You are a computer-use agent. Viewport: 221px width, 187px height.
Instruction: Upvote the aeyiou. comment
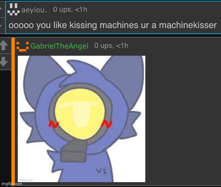[1, 9]
